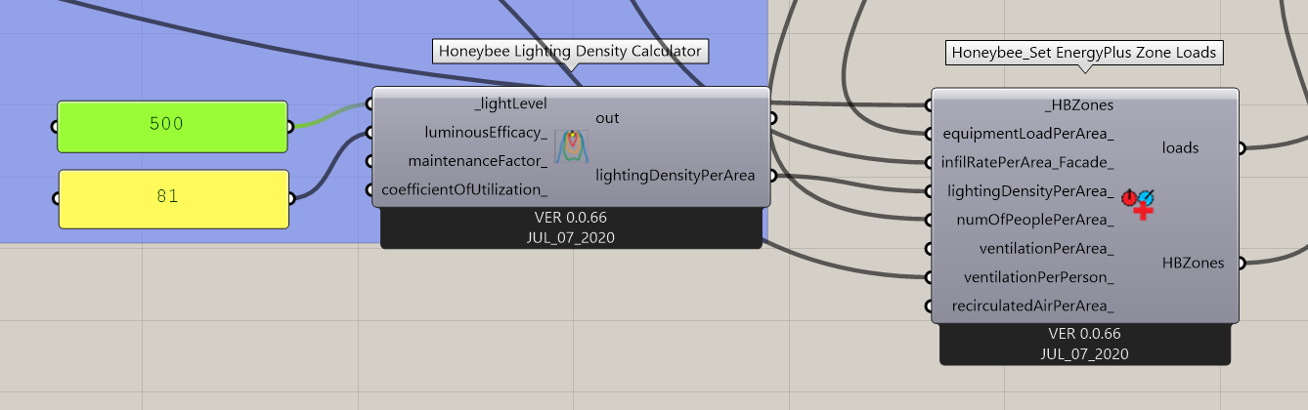
Task: Click the input grip of the 81 panel
Action: pyautogui.click(x=57, y=198)
